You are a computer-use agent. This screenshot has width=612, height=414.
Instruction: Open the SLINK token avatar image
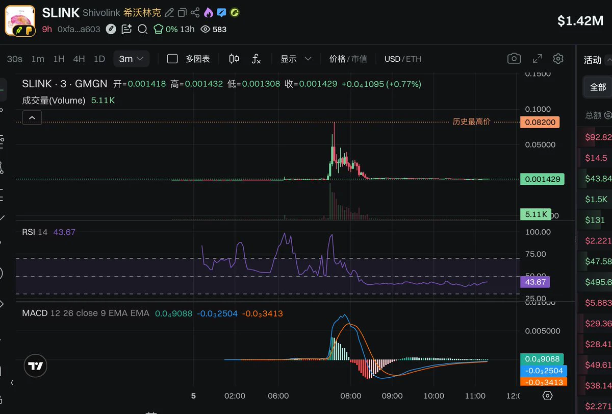point(20,20)
